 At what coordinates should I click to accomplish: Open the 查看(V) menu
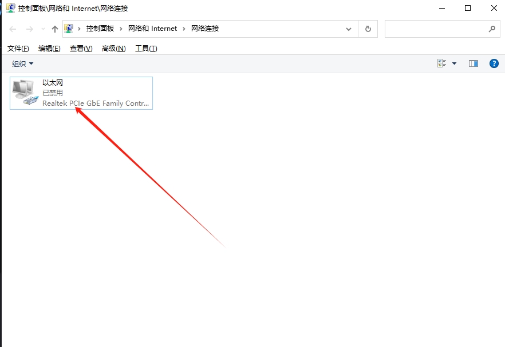click(x=81, y=49)
